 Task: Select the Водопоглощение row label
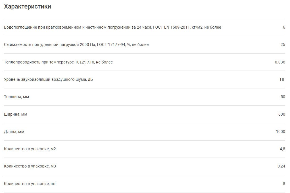pos(112,27)
